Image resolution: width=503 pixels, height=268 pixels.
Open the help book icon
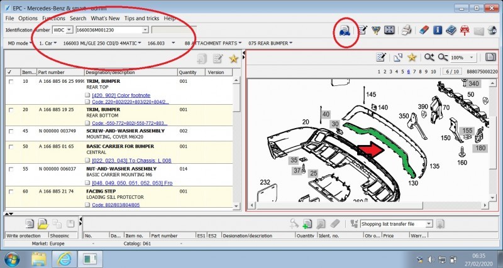coord(451,30)
